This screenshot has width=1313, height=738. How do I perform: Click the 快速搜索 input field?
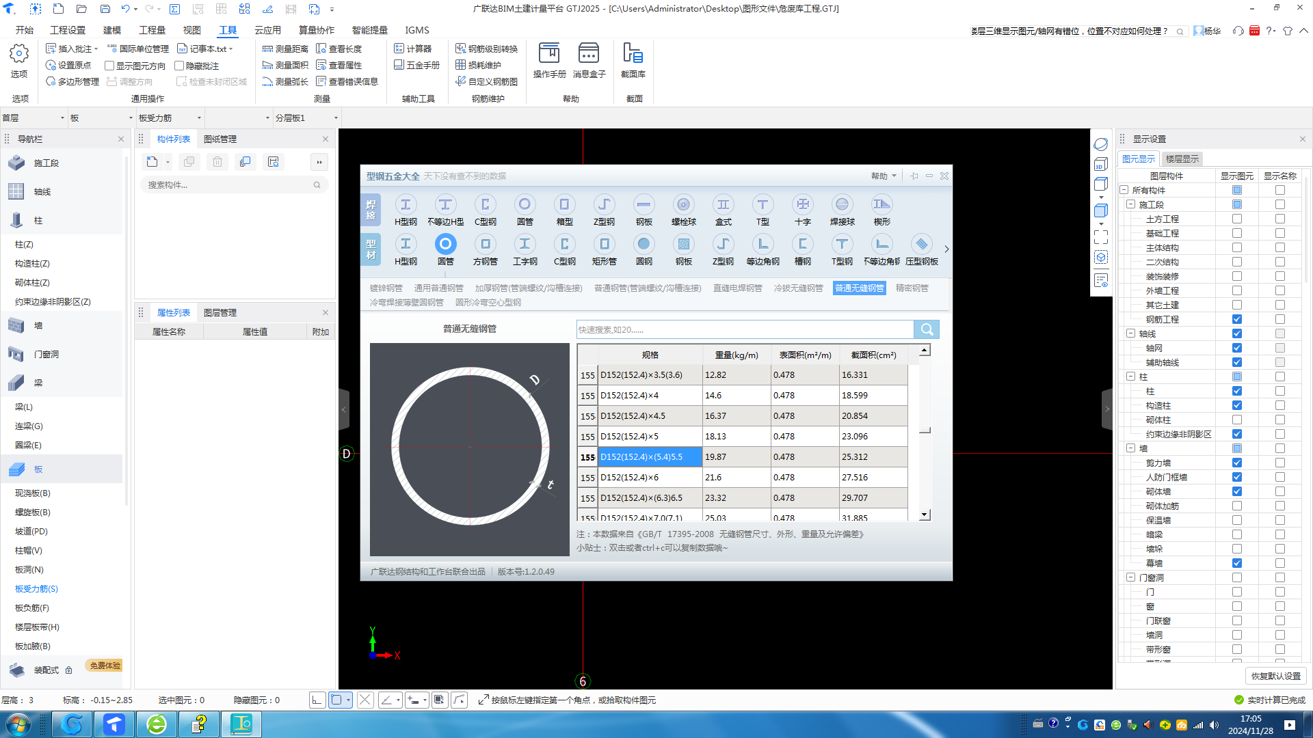[x=745, y=329]
